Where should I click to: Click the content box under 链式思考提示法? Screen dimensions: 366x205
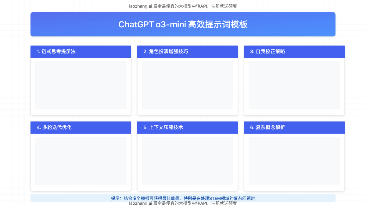(x=81, y=85)
